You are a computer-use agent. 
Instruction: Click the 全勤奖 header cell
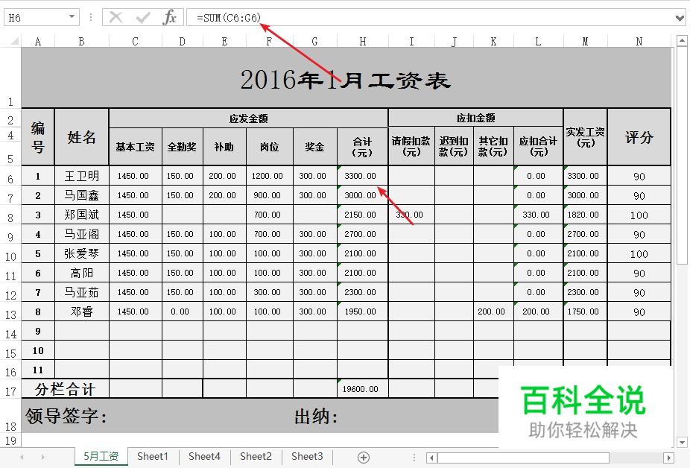coord(182,147)
